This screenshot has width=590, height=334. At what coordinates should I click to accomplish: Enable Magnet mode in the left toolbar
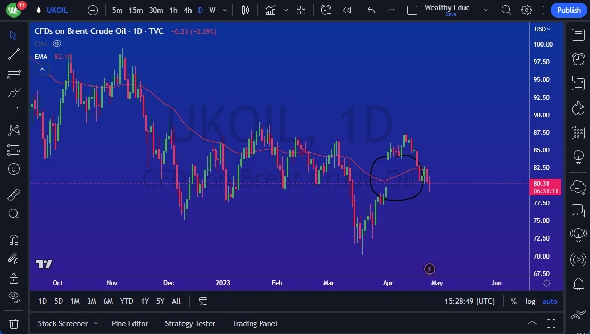14,239
